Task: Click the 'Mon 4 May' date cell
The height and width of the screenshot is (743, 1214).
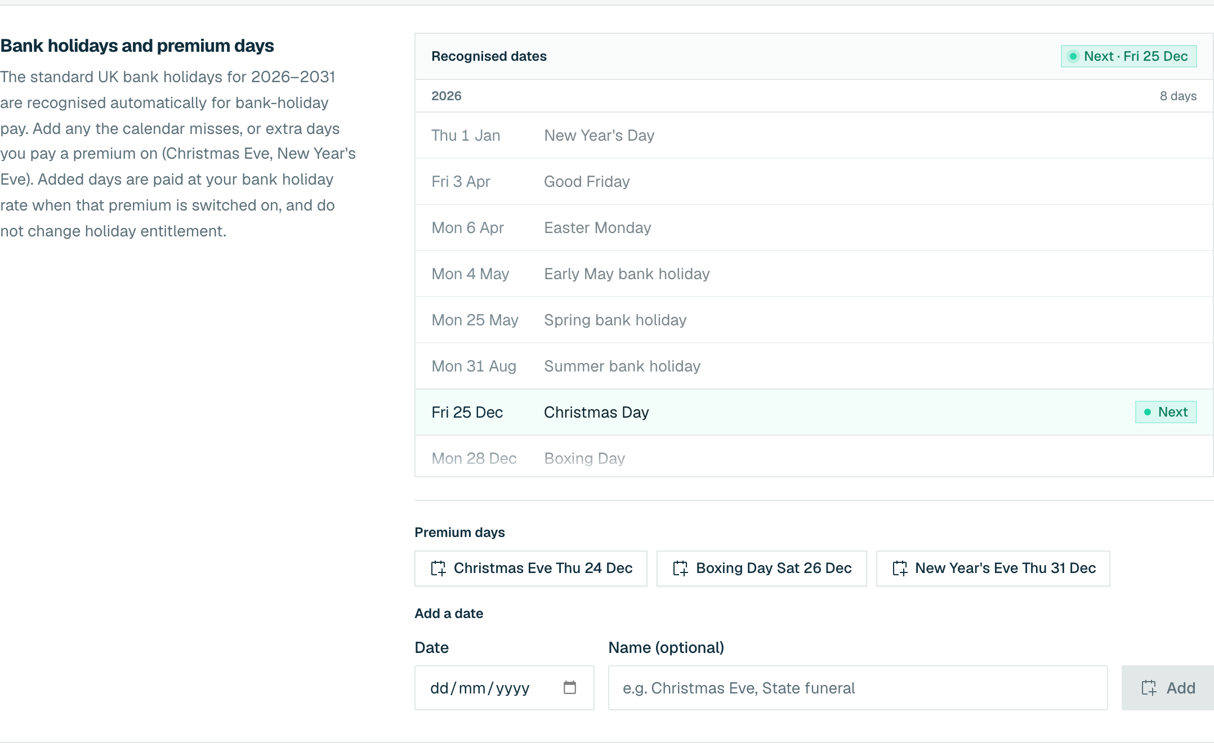Action: [x=470, y=274]
